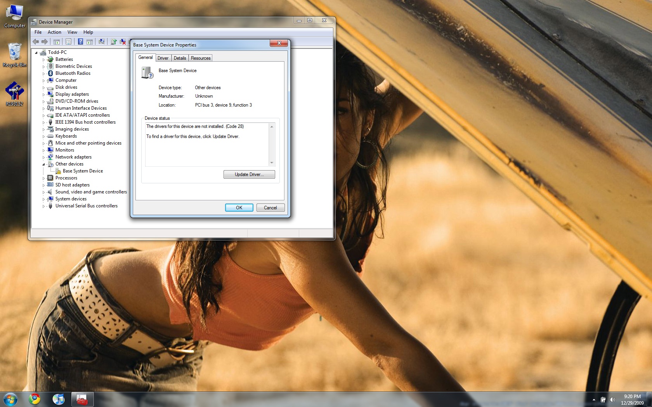This screenshot has width=652, height=407.
Task: Click device status scrollbar up arrow
Action: coord(272,127)
